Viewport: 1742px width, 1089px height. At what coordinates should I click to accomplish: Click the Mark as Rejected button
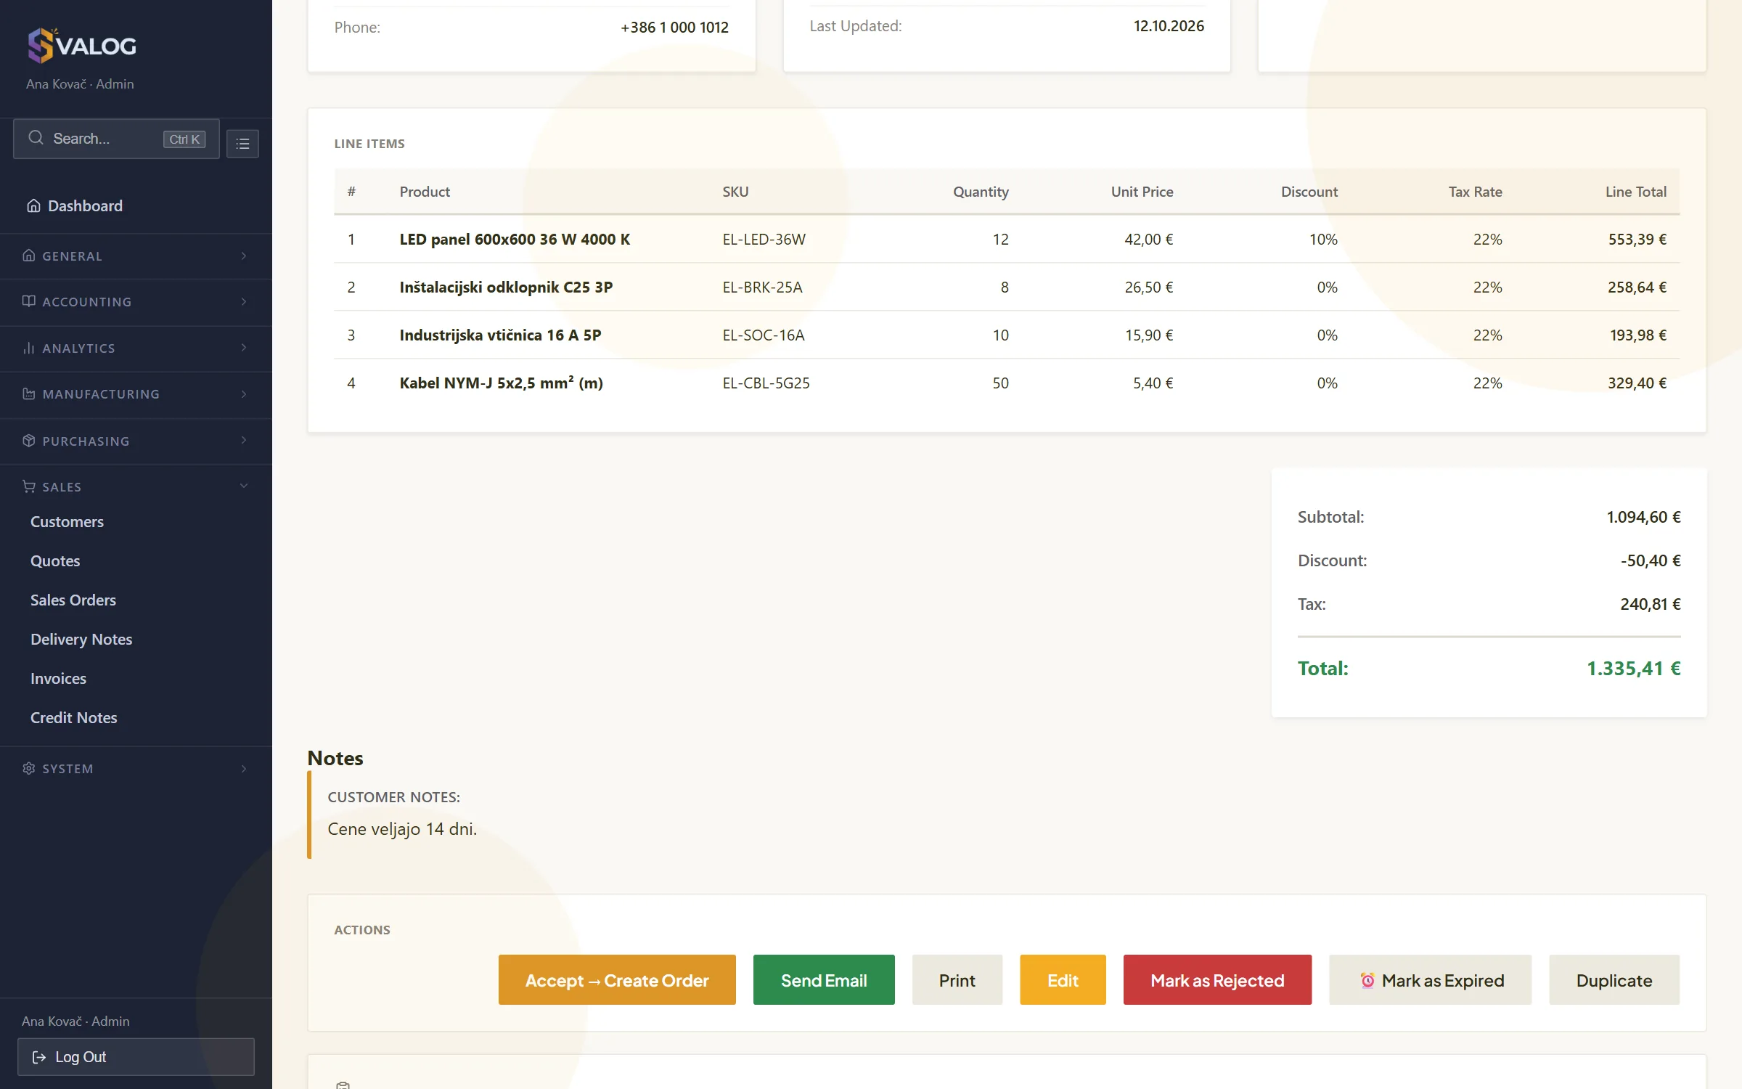click(1217, 980)
